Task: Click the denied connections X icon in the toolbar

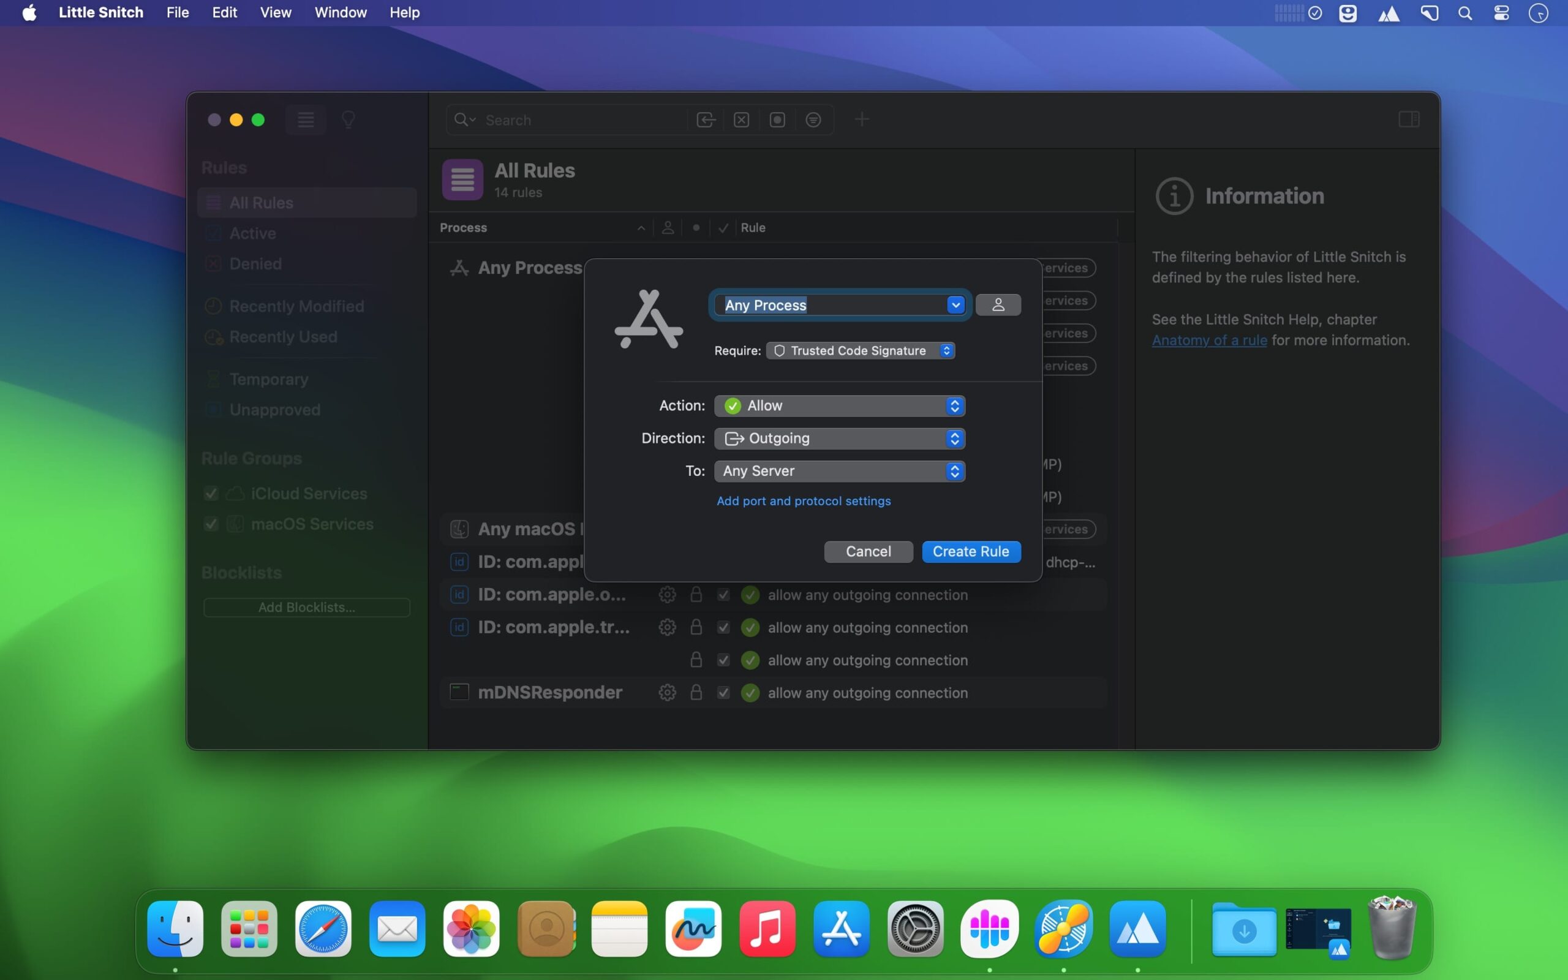Action: pos(741,119)
